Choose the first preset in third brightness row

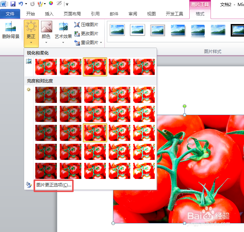pyautogui.click(x=46, y=133)
